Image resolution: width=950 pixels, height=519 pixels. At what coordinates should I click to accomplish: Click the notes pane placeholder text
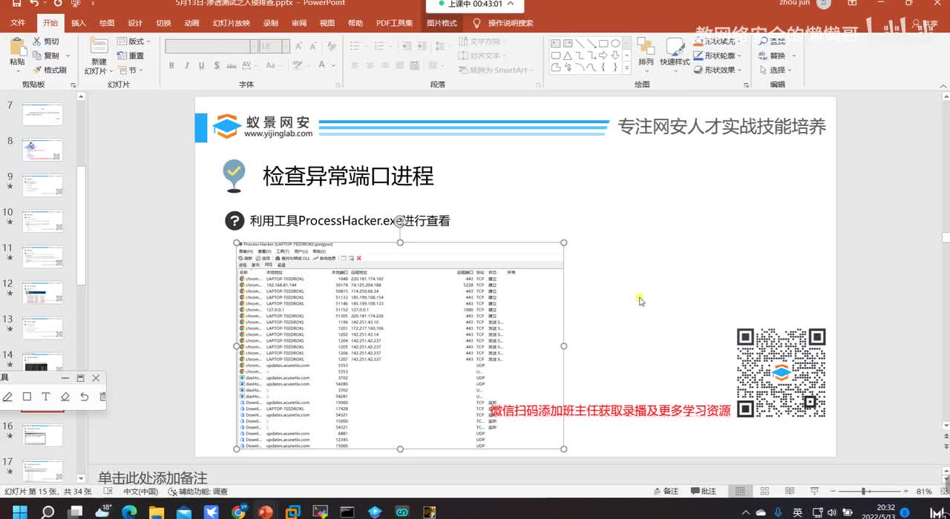[152, 478]
